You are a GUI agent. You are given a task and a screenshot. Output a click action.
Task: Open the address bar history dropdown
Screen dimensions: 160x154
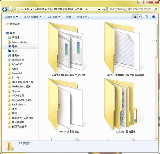[x=99, y=10]
